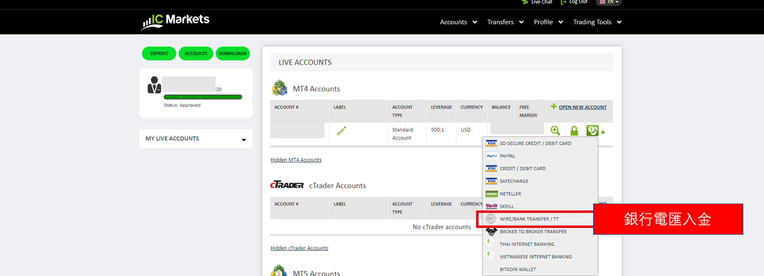The height and width of the screenshot is (276, 764).
Task: Expand the MY LIVE ACCOUNTS panel
Action: point(196,138)
